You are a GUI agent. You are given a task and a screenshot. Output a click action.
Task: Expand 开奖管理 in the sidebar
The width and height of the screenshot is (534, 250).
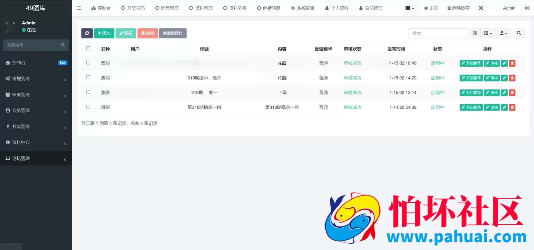click(36, 127)
